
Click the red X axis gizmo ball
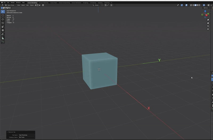206,15
